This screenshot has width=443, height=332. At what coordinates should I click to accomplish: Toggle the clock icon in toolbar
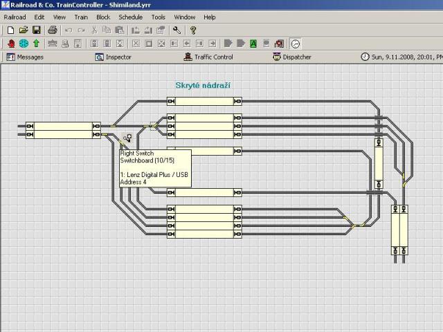click(x=296, y=44)
